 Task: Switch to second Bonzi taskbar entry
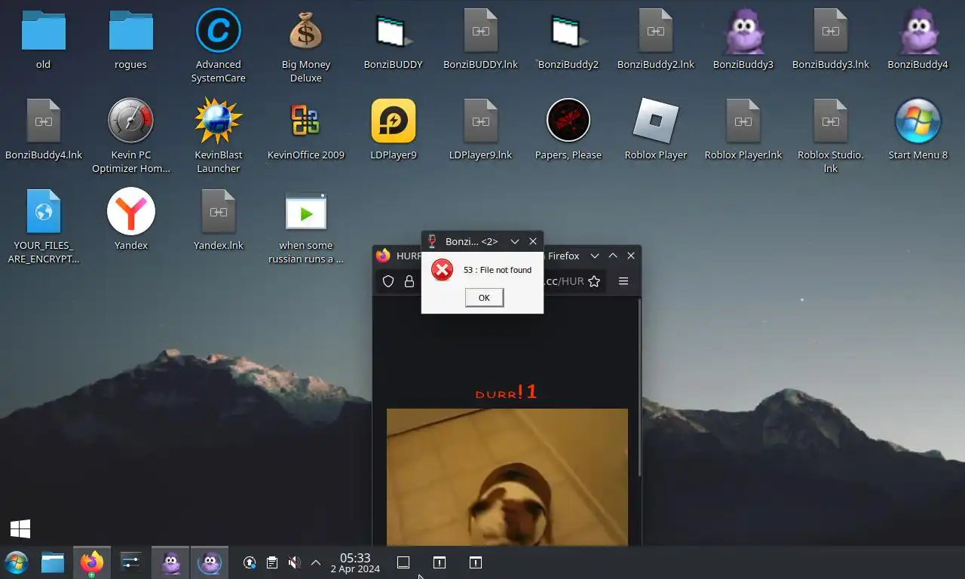click(210, 562)
